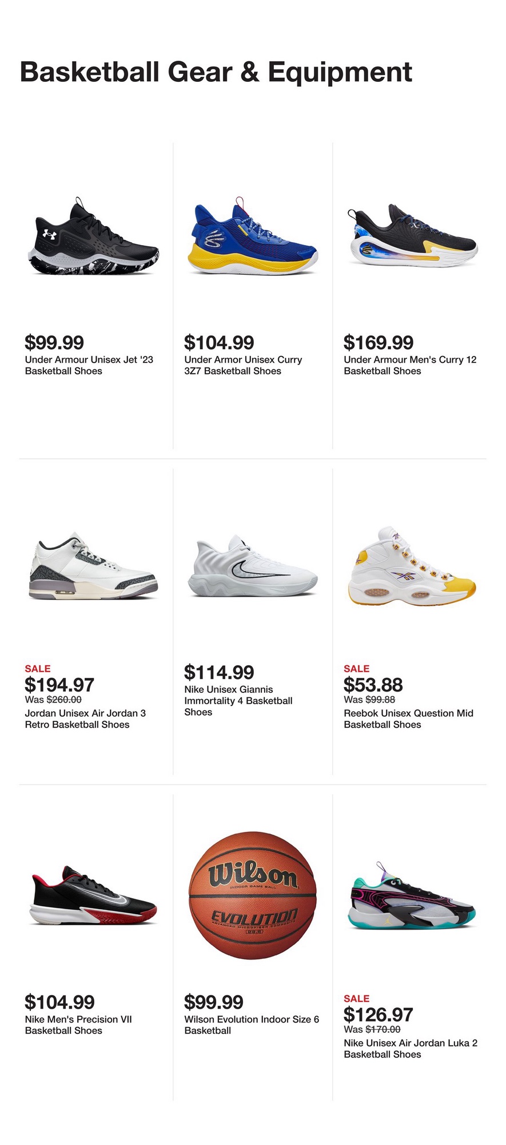This screenshot has width=506, height=1145.
Task: Select the Nike Precision VII shoe image
Action: (93, 896)
